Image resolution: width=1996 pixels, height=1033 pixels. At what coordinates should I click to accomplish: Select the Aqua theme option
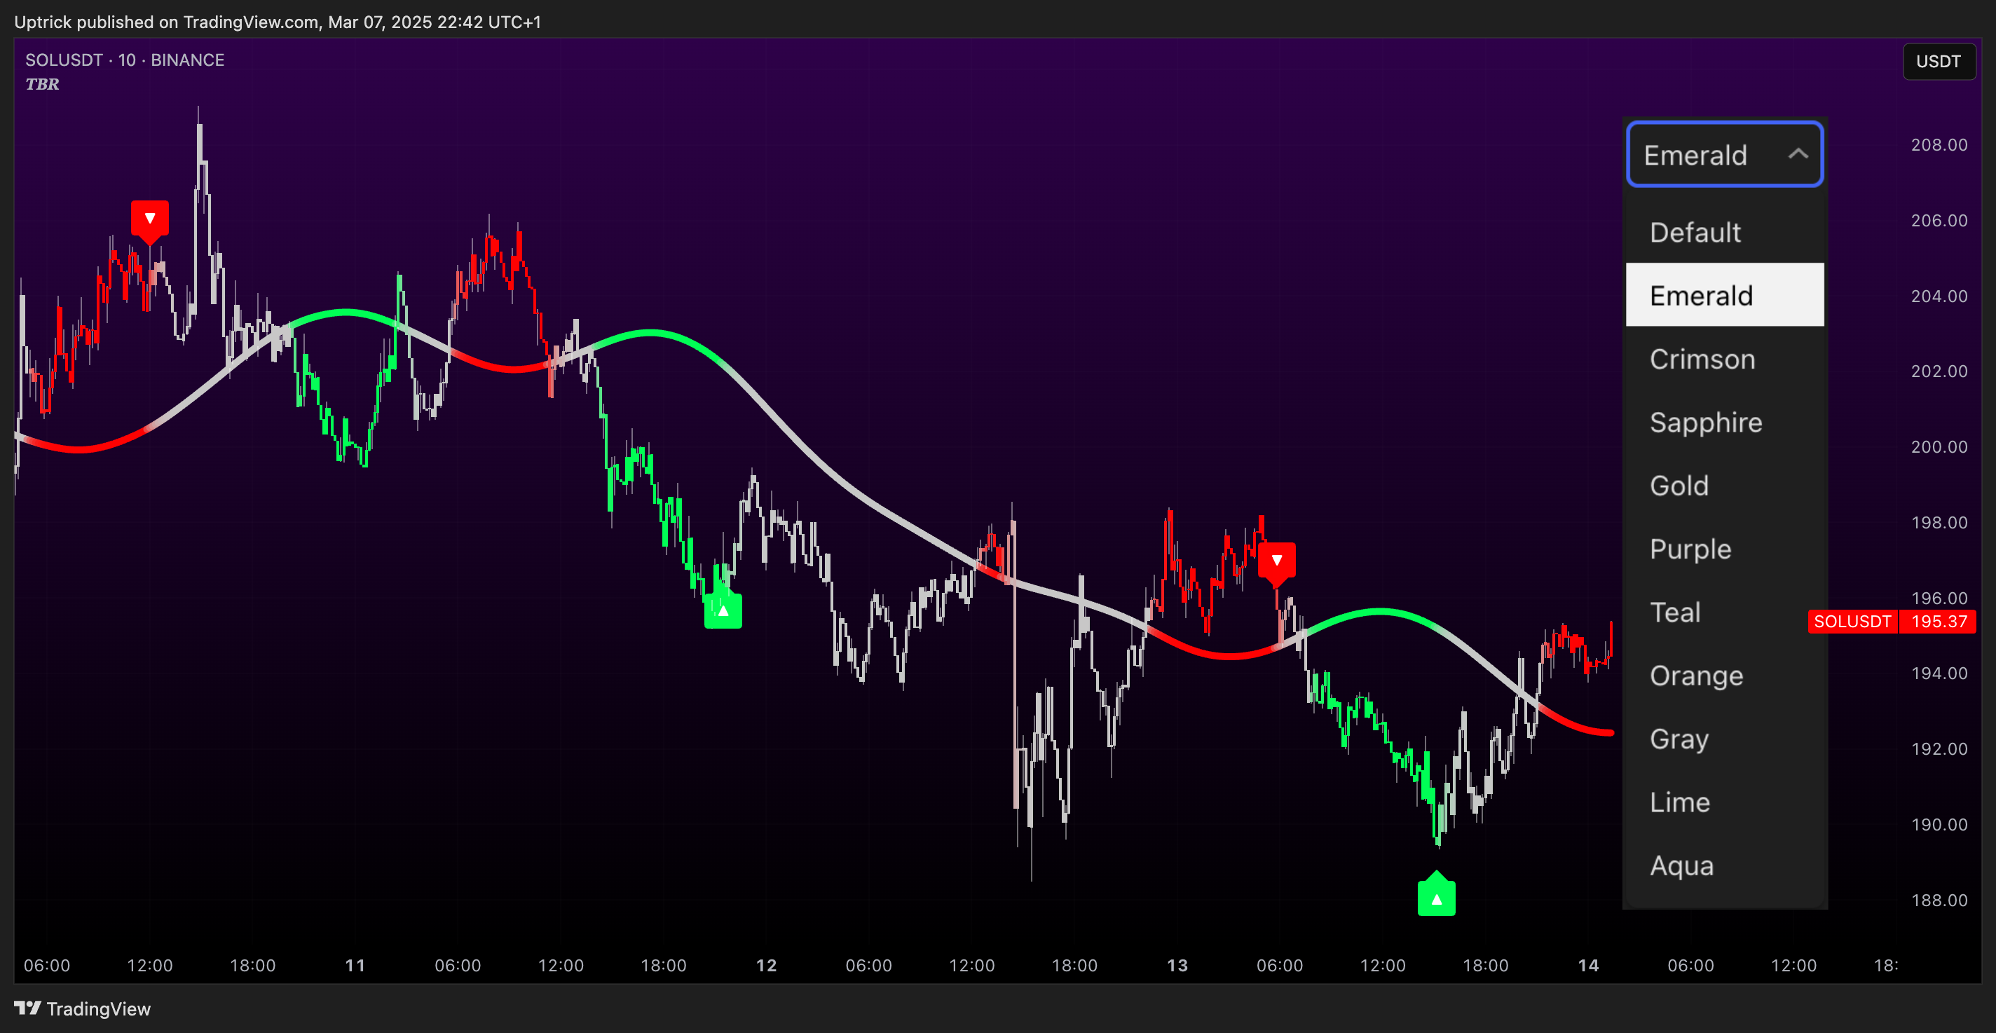(1724, 865)
